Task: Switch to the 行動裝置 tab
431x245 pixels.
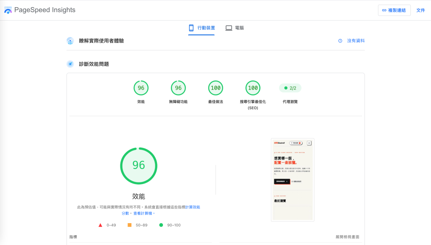Action: tap(202, 28)
